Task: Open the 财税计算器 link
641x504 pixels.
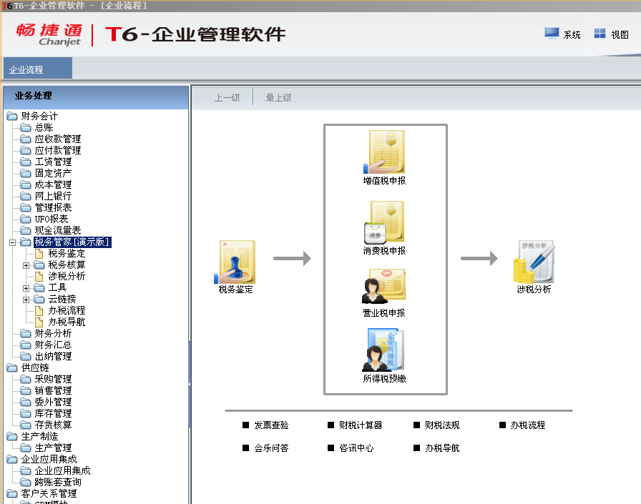Action: click(360, 425)
